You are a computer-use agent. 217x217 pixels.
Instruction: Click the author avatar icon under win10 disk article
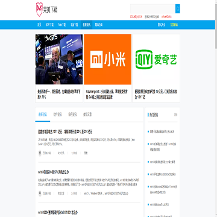pos(40,193)
